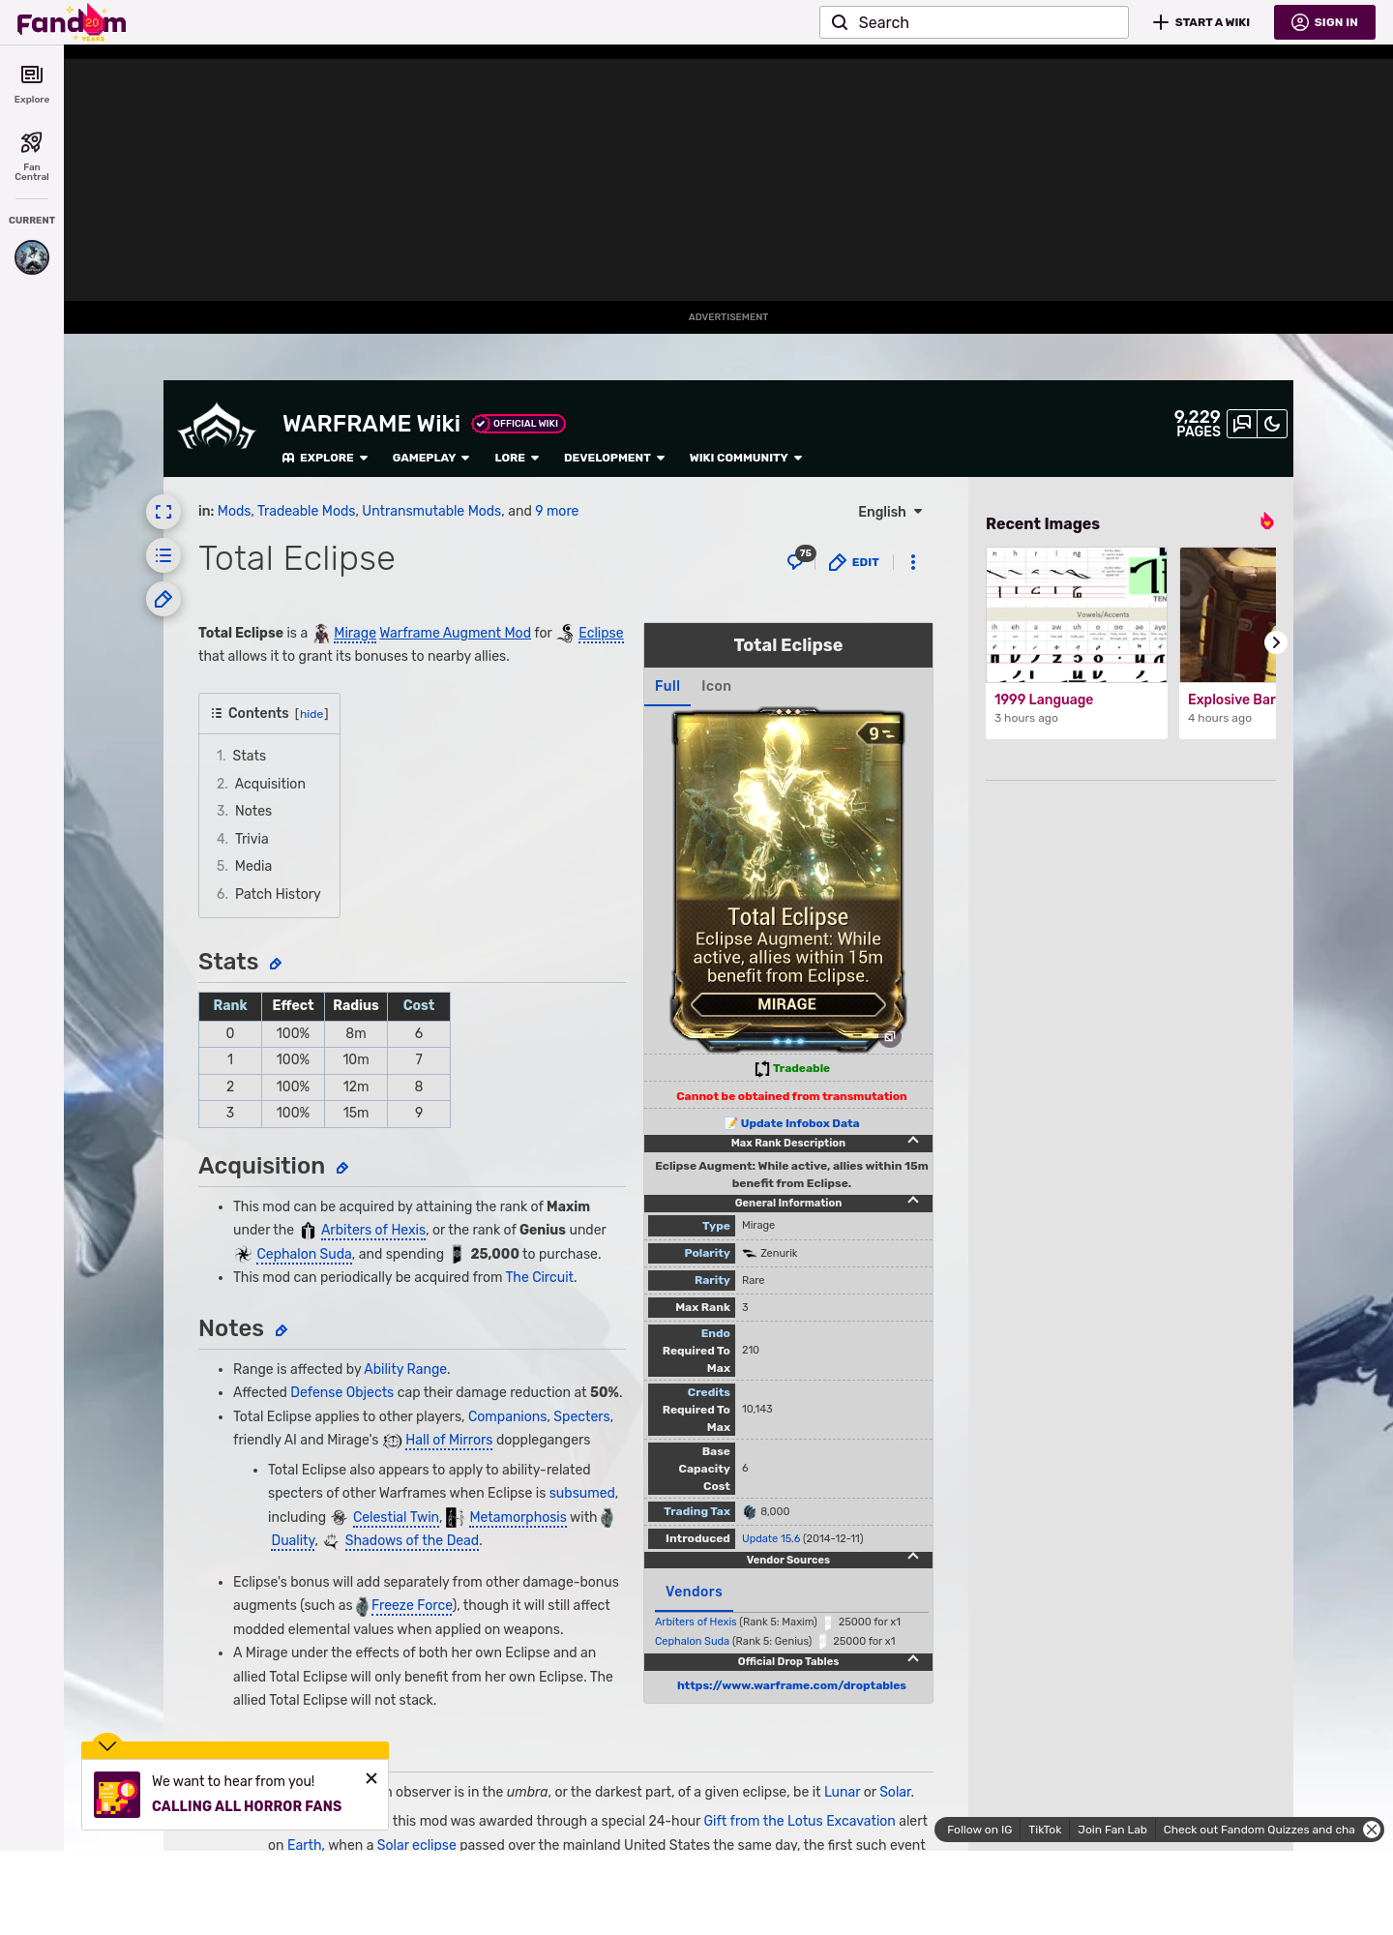Jump to Stats in contents
This screenshot has height=1935, width=1393.
tap(249, 756)
